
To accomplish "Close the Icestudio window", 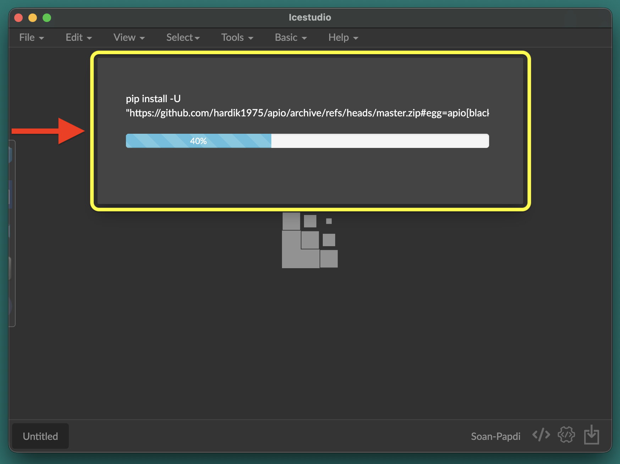I will [18, 17].
